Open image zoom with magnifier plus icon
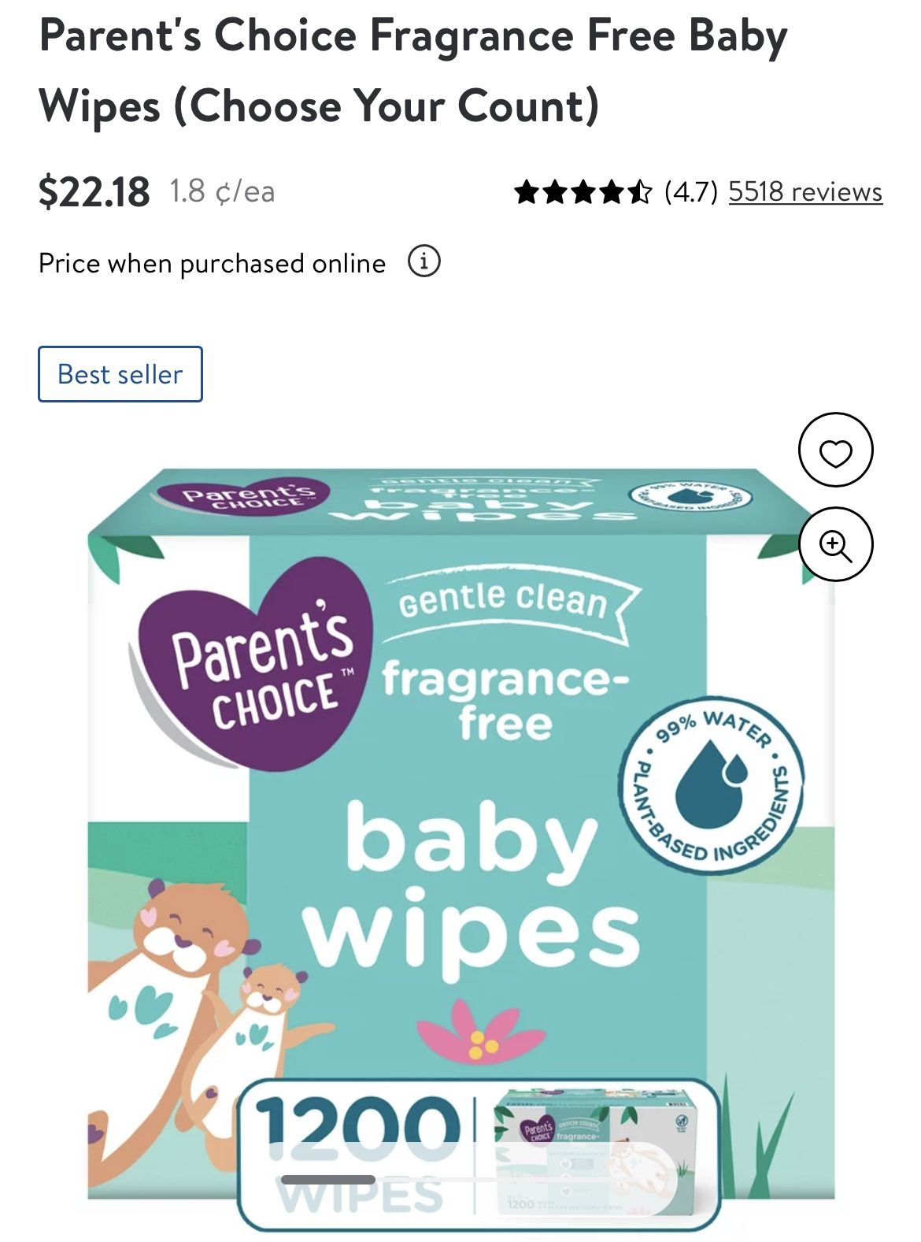 (835, 544)
